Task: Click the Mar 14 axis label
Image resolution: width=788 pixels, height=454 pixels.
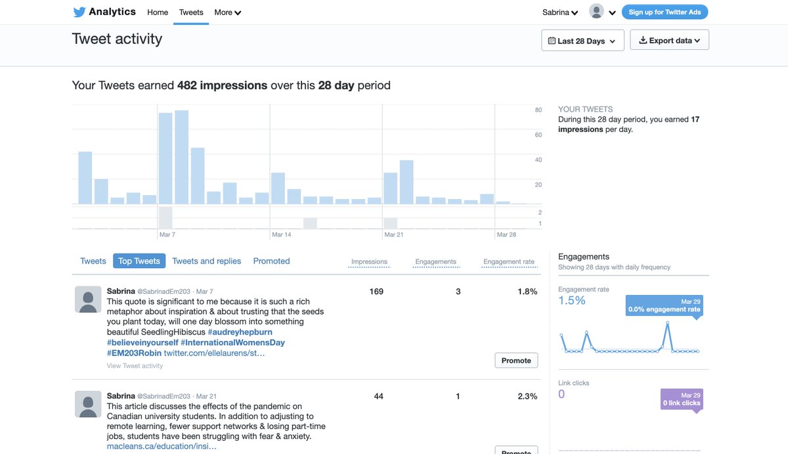Action: (x=281, y=235)
